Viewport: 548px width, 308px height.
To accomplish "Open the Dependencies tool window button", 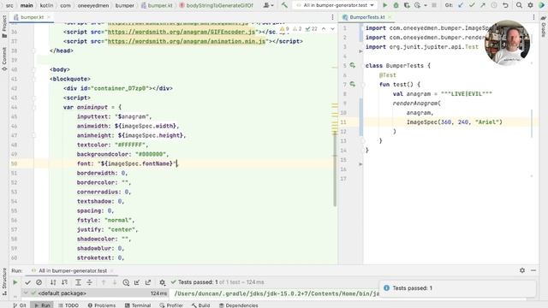I will pos(238,305).
